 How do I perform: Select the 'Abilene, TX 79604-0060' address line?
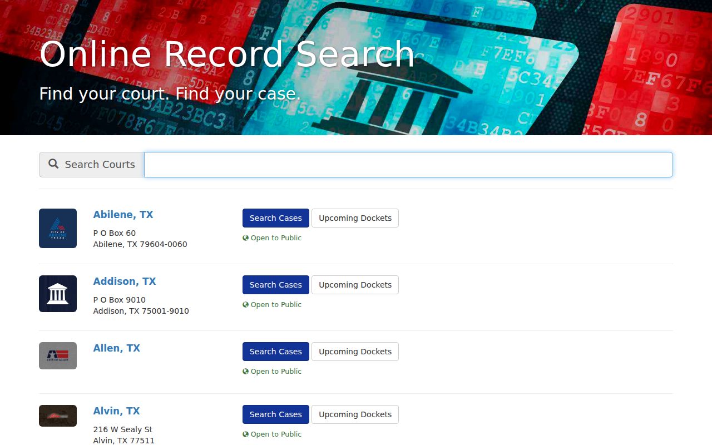pyautogui.click(x=140, y=244)
